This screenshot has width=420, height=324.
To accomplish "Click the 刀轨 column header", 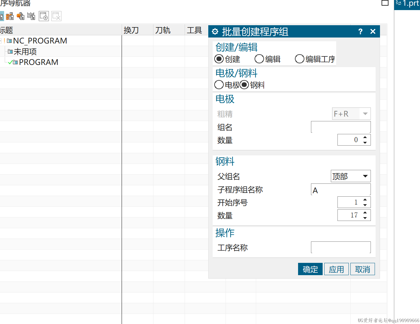I will tap(169, 30).
